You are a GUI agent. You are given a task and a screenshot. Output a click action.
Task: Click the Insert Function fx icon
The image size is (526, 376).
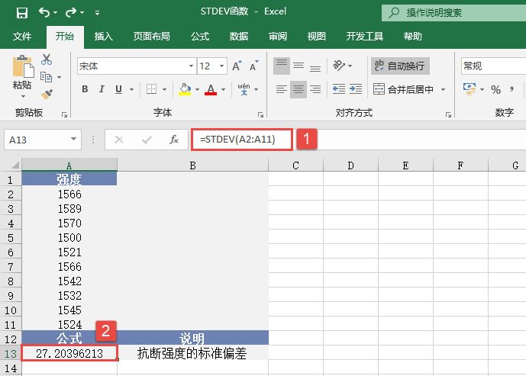coord(174,140)
